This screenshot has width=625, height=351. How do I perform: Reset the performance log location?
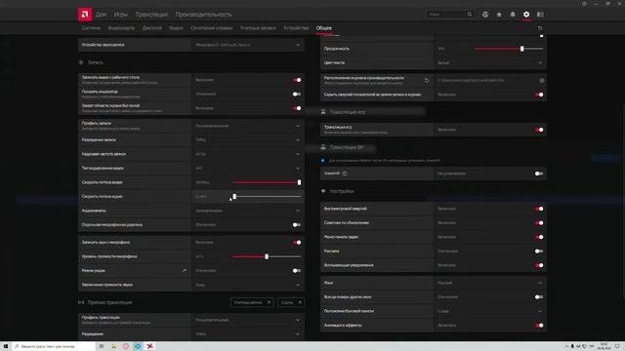click(x=427, y=80)
